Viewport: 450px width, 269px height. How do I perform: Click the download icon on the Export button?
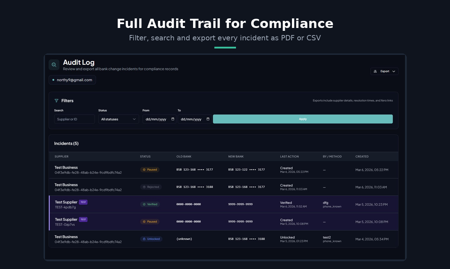[375, 71]
